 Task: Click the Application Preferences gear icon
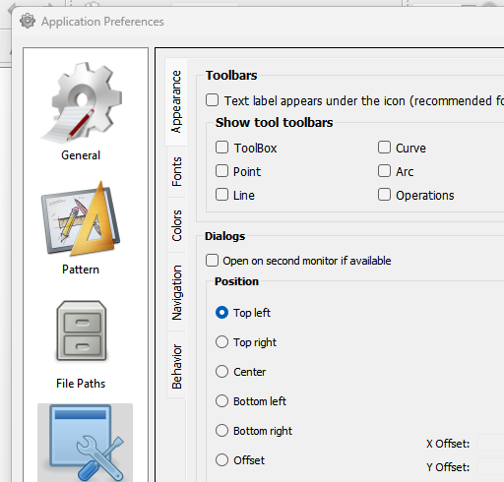click(28, 21)
